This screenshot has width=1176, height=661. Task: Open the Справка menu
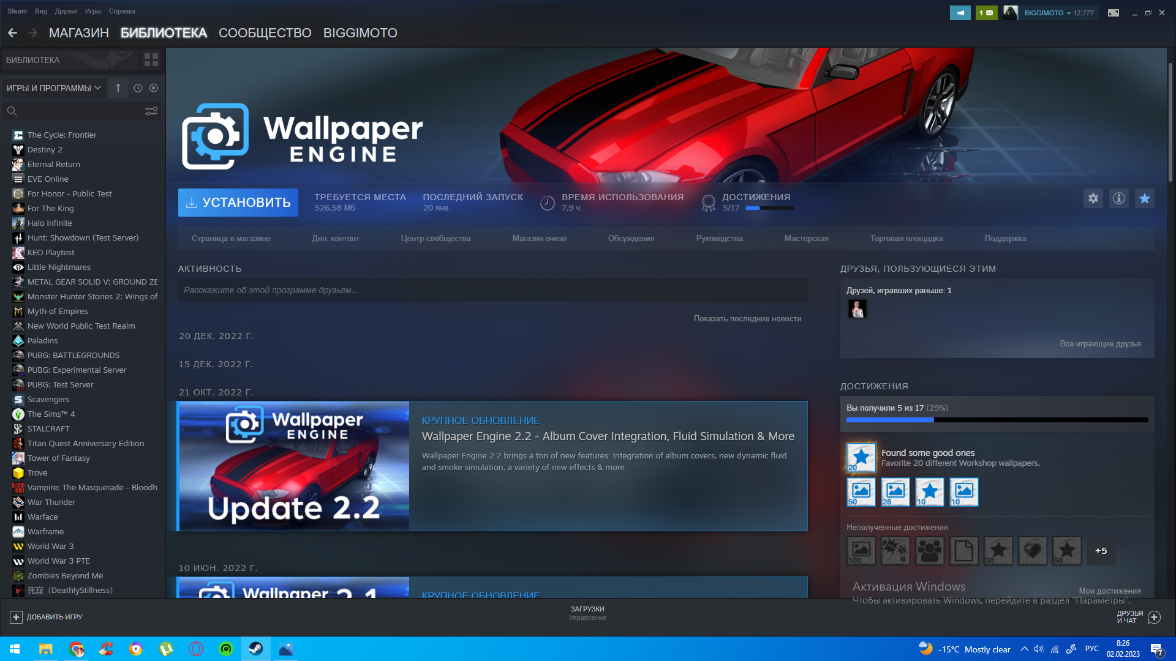point(122,11)
